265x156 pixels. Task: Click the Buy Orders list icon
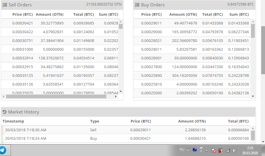pyautogui.click(x=137, y=5)
